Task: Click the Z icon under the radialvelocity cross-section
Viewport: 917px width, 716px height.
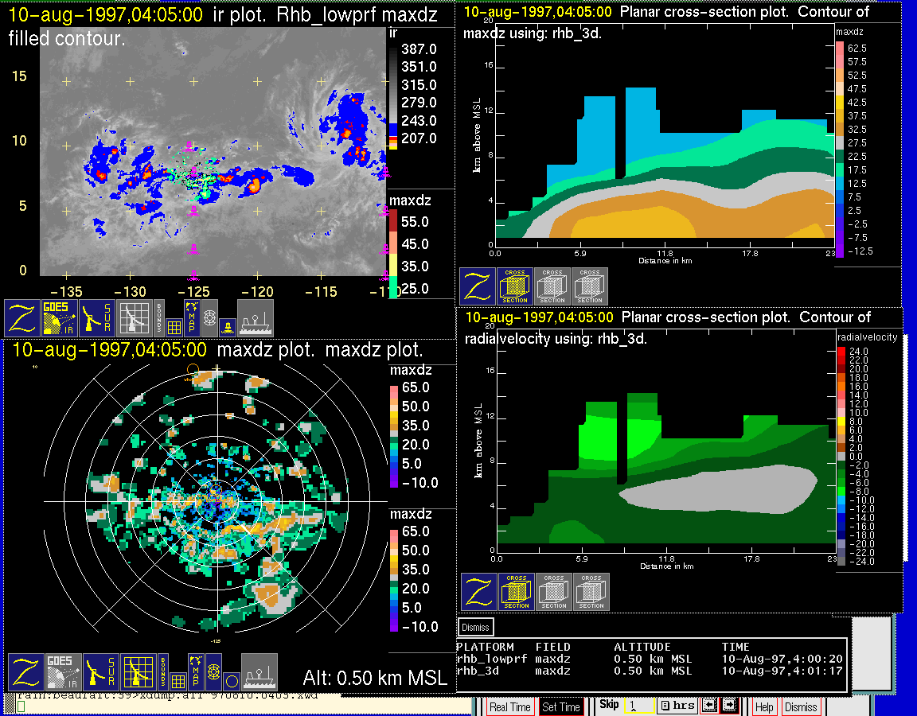Action: coord(478,592)
